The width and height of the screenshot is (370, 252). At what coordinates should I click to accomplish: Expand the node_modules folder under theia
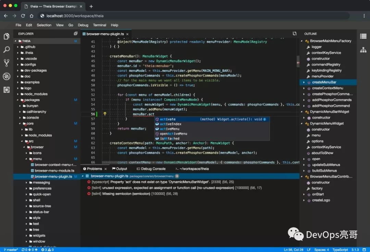point(36,94)
